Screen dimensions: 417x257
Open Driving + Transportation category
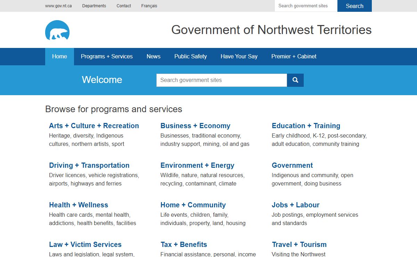click(x=89, y=165)
